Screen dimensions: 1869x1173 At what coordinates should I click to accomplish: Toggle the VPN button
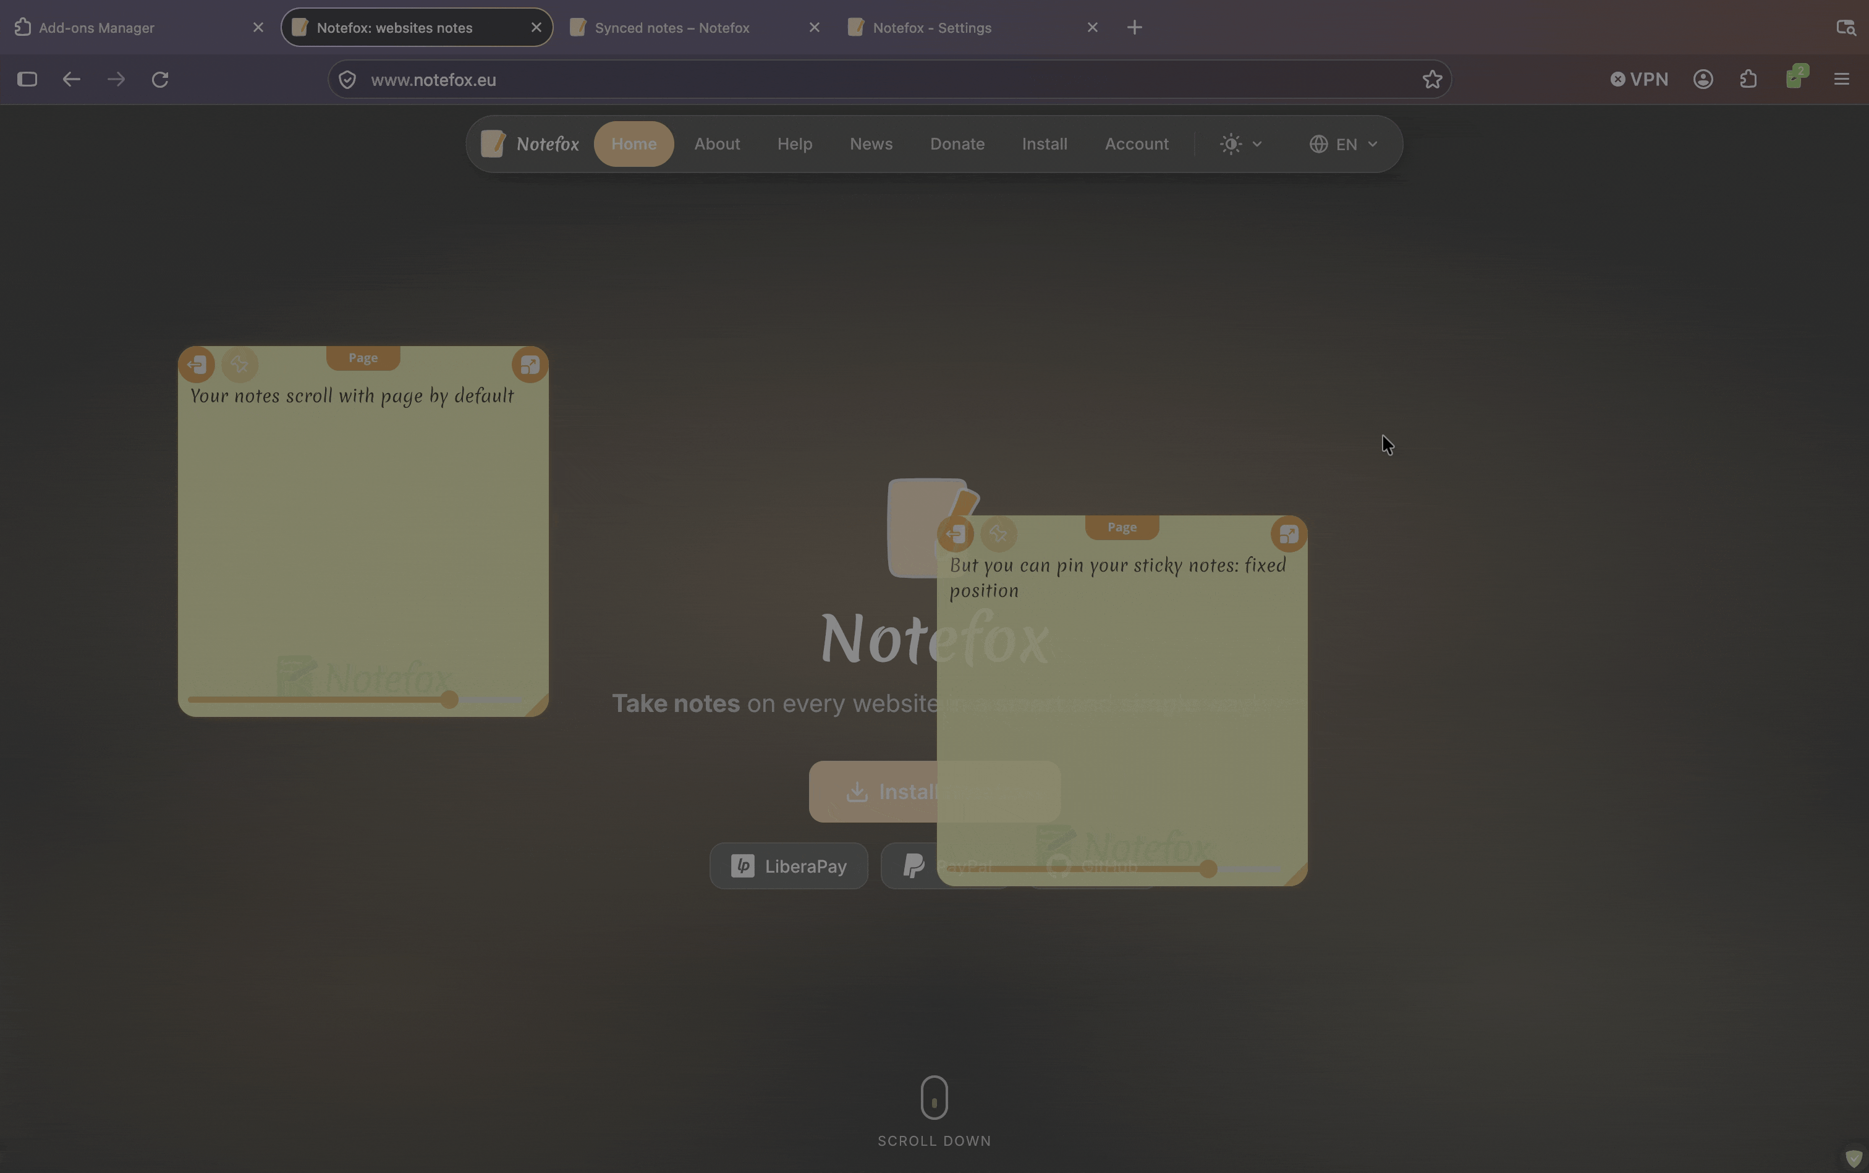1638,79
